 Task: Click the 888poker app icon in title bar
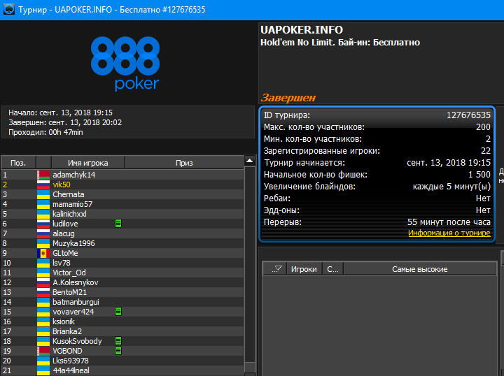[x=8, y=9]
